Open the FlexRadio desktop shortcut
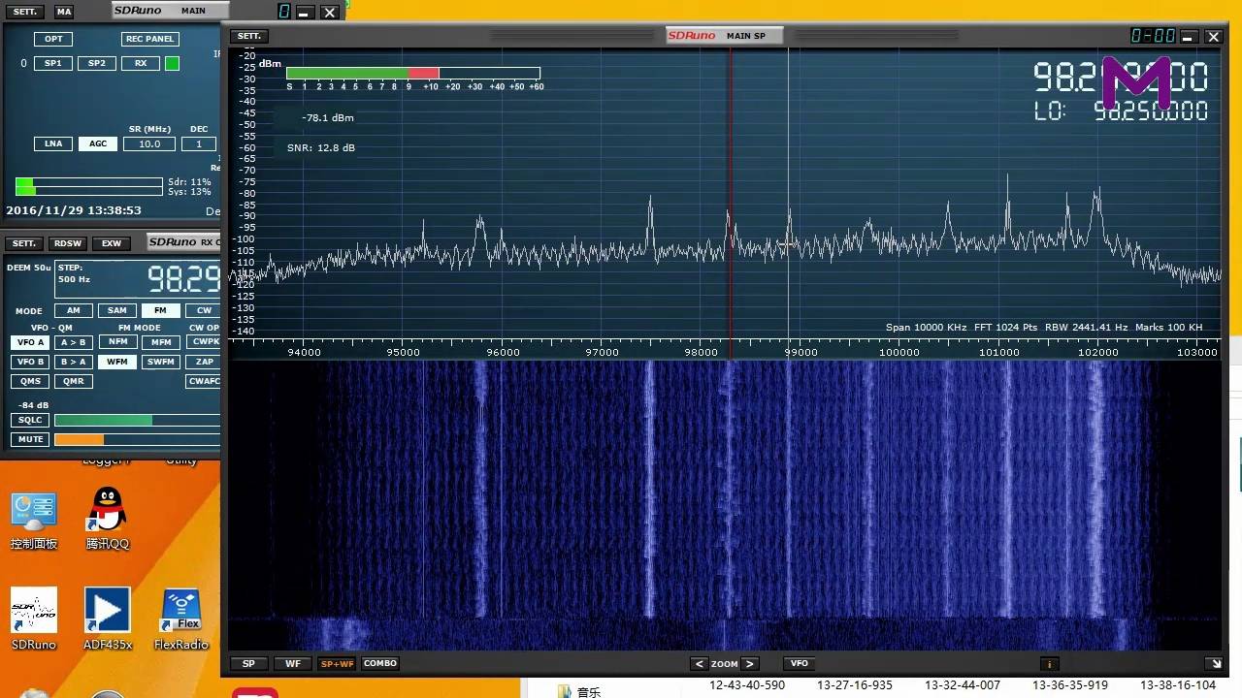 (181, 619)
